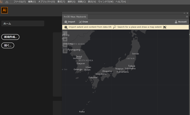This screenshot has width=190, height=115.
Task: Click the Pyongyang label on map
Action: point(74,50)
